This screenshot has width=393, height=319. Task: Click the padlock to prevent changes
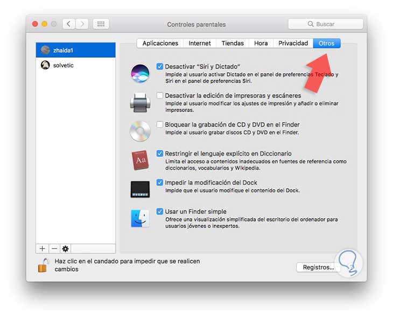(x=43, y=265)
